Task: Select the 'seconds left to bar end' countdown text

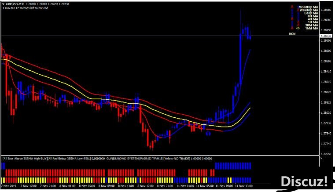Action: [25, 8]
